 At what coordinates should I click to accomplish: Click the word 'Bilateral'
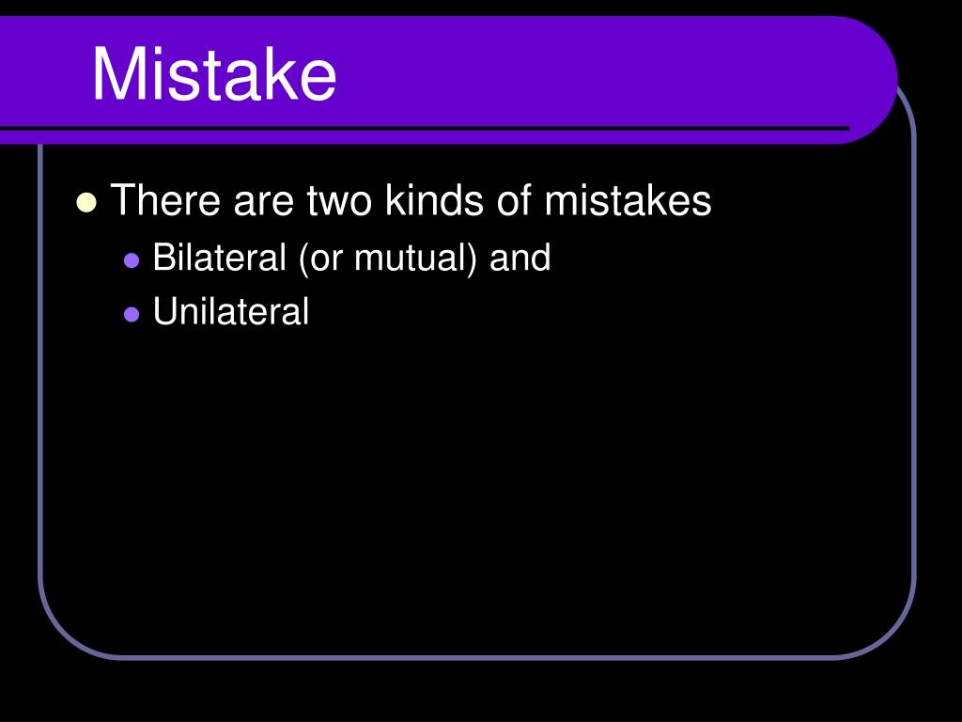[x=220, y=257]
